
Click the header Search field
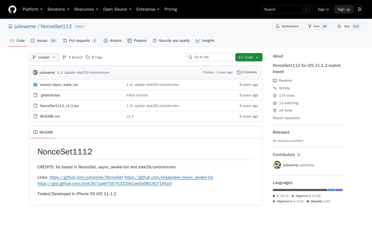(287, 9)
